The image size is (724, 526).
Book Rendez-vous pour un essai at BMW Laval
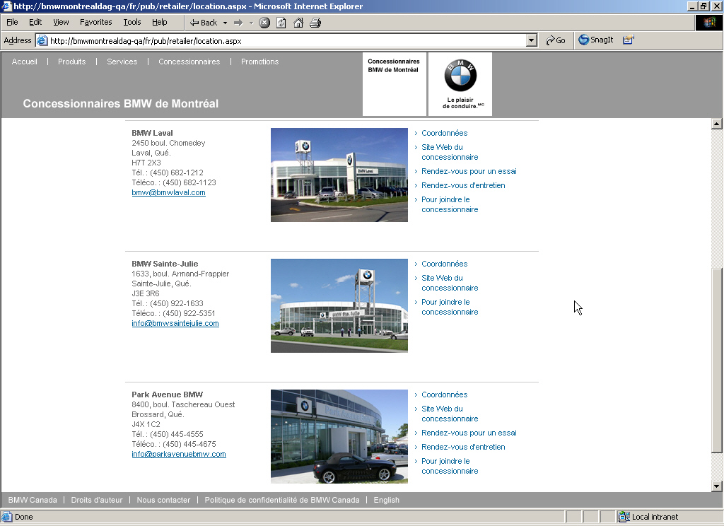[x=469, y=171]
